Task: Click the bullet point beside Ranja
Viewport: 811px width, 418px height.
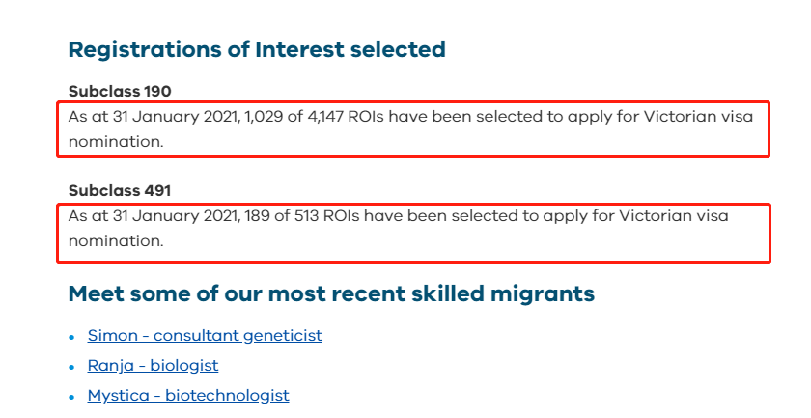Action: [71, 367]
